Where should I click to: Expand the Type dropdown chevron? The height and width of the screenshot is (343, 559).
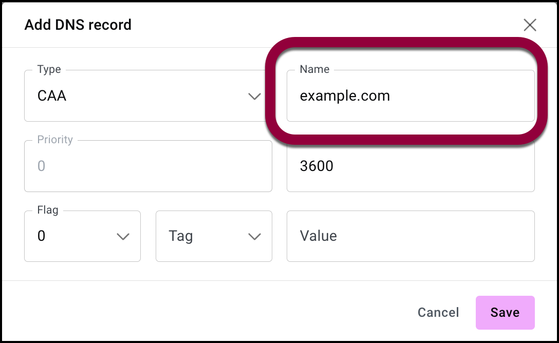point(254,97)
